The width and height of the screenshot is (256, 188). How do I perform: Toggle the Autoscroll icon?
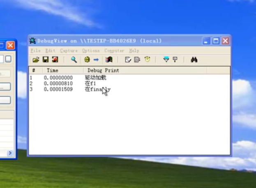(137, 59)
